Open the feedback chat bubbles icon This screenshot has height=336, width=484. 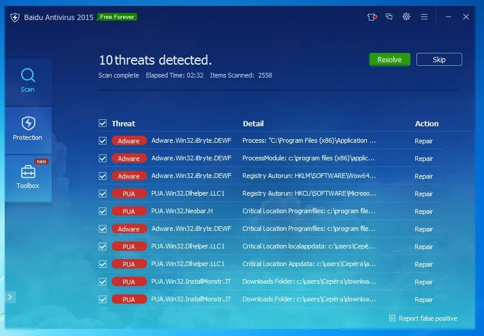389,16
